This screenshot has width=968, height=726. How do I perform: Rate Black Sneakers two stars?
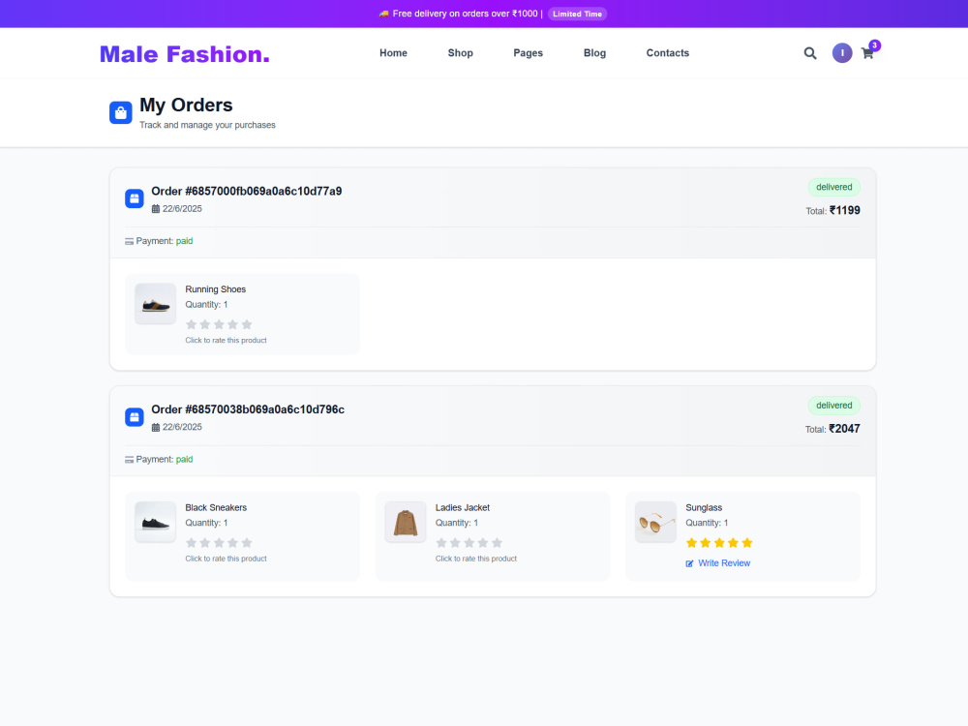tap(205, 543)
